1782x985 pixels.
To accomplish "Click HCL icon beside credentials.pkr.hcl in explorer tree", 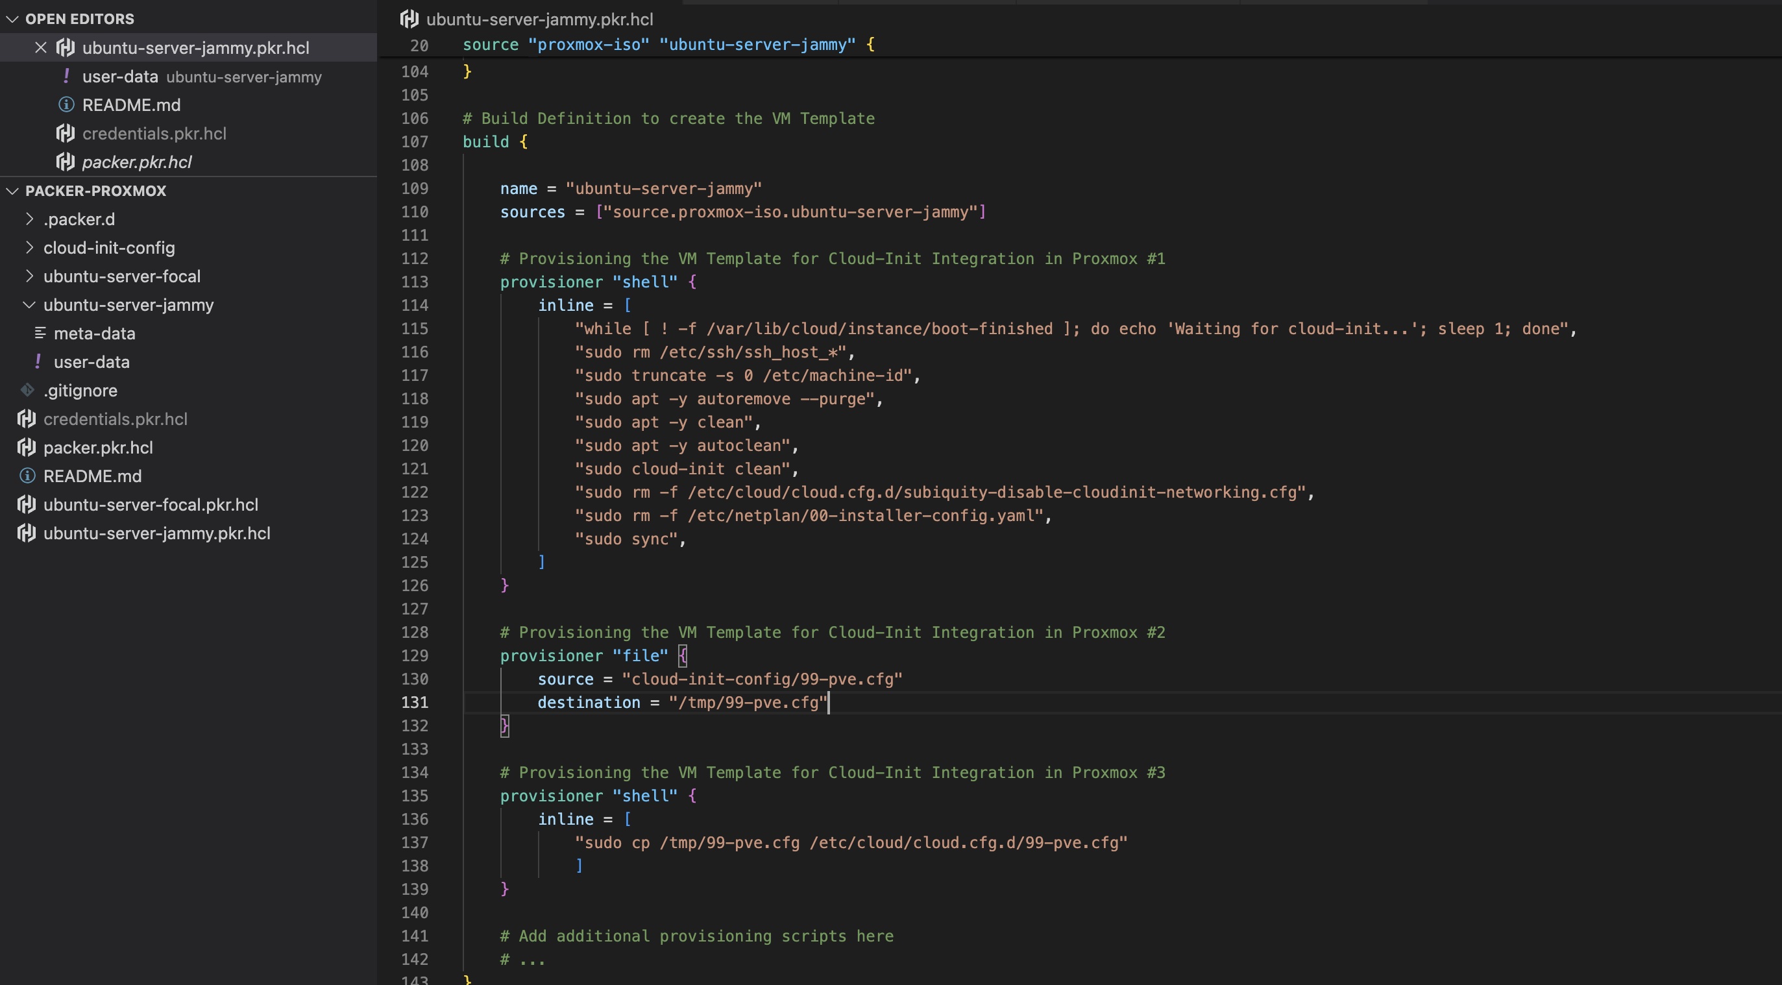I will [x=27, y=419].
